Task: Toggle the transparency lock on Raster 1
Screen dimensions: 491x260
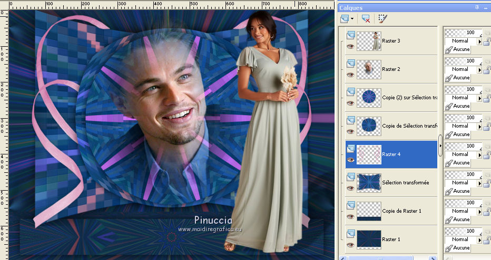Action: [487, 240]
